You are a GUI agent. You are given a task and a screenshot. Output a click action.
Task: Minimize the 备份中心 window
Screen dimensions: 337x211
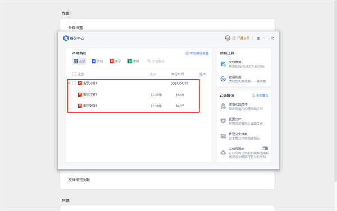click(x=265, y=38)
